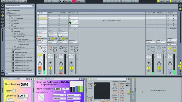Select the Master track header

[x=172, y=13]
